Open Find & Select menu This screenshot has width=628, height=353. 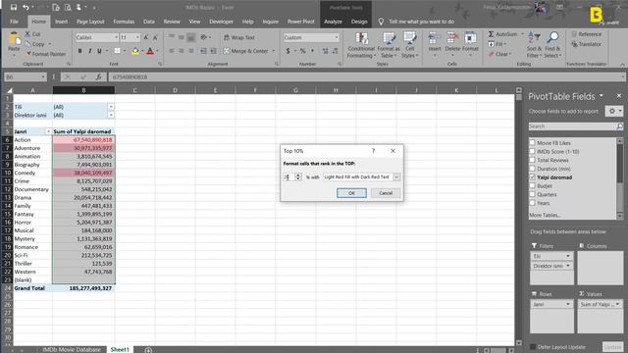(552, 45)
